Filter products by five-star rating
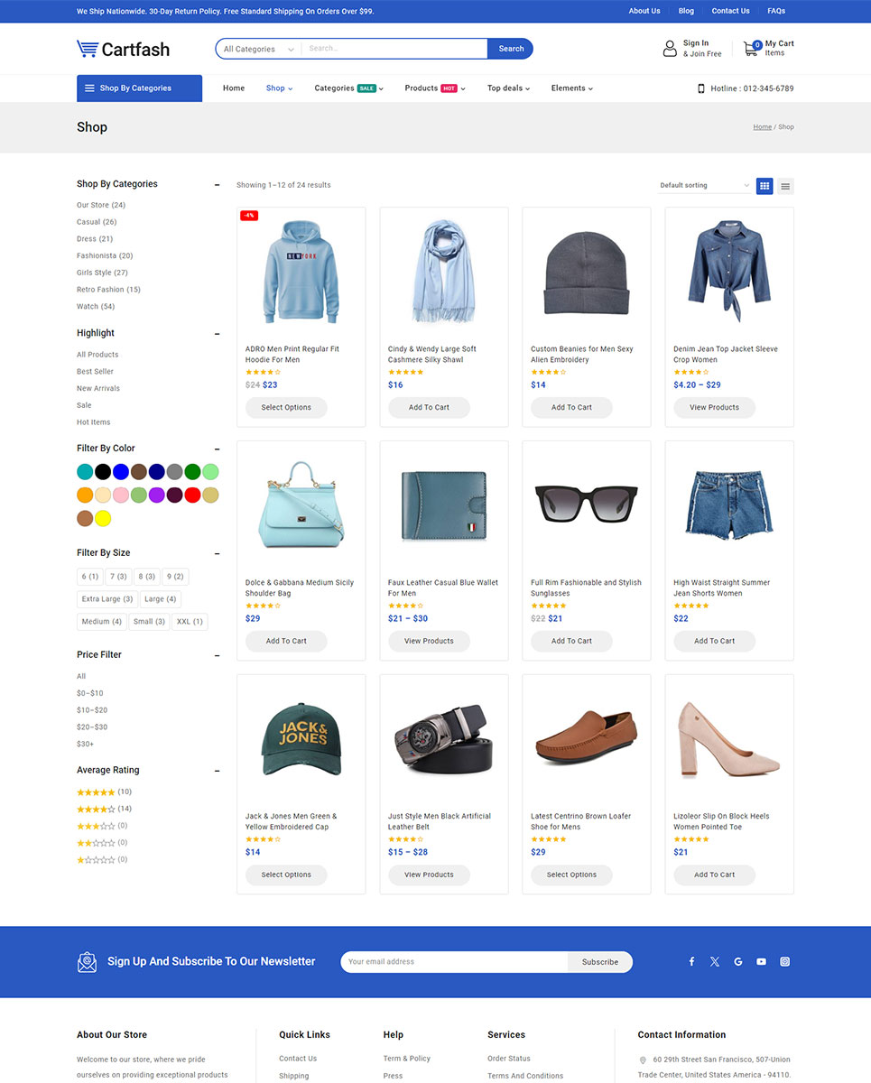The height and width of the screenshot is (1083, 871). click(x=96, y=792)
